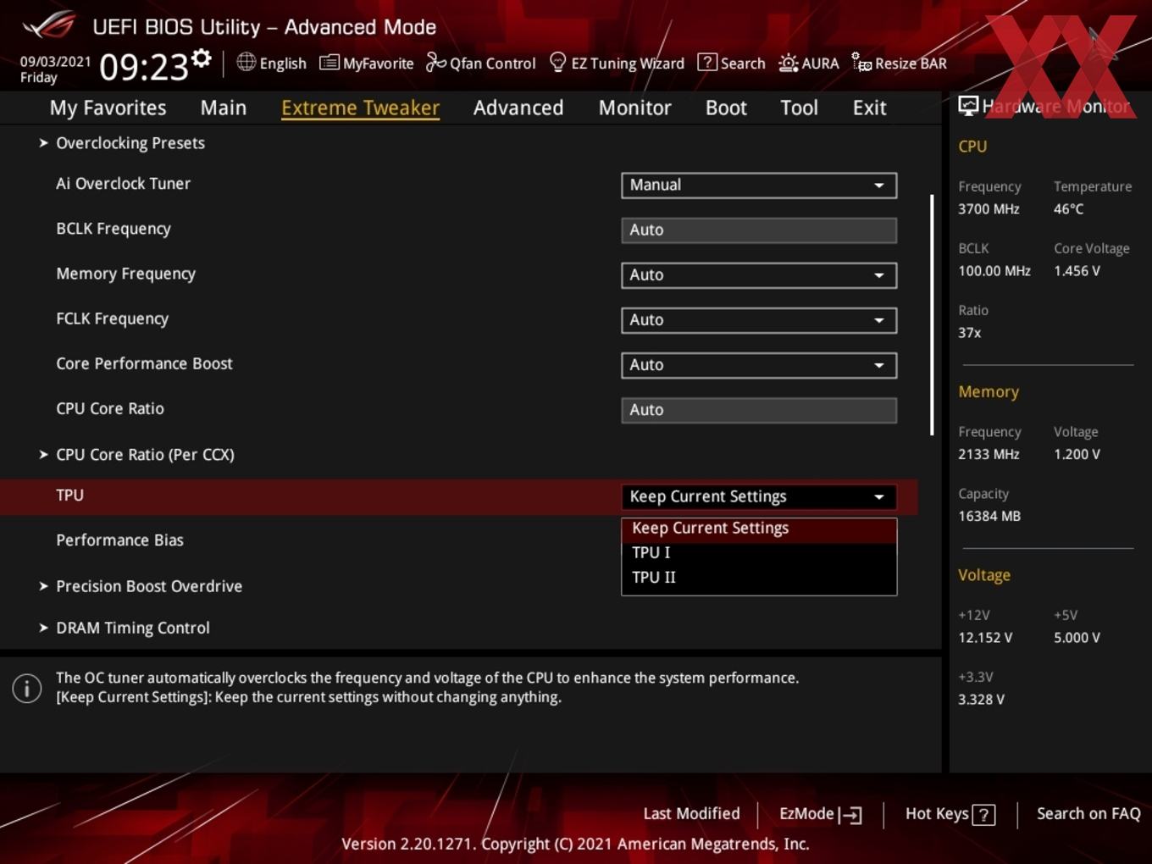Viewport: 1152px width, 864px height.
Task: Choose Keep Current Settings in the list
Action: pyautogui.click(x=759, y=529)
